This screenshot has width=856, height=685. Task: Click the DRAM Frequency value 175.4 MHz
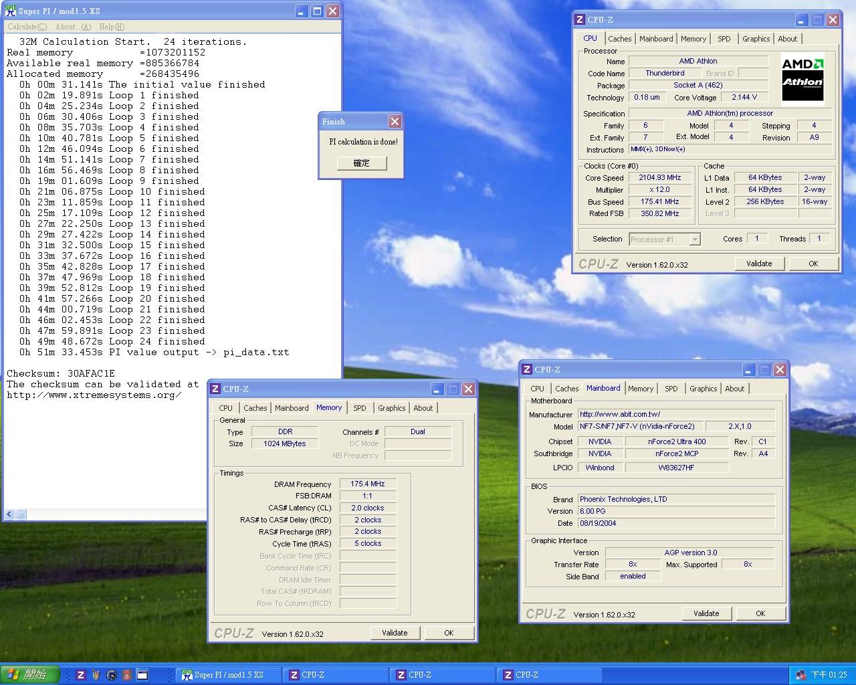coord(368,484)
